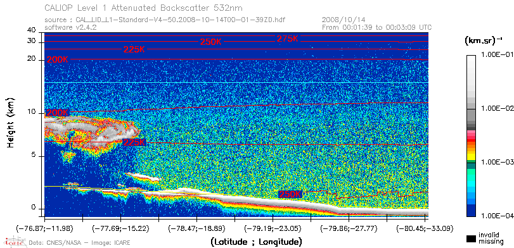Screen dimensions: 514x248
Task: Click the white top of the color scale
Action: tap(472, 58)
